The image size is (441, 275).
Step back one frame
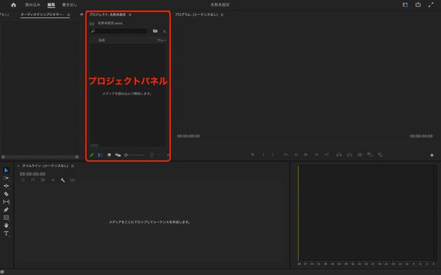point(296,155)
